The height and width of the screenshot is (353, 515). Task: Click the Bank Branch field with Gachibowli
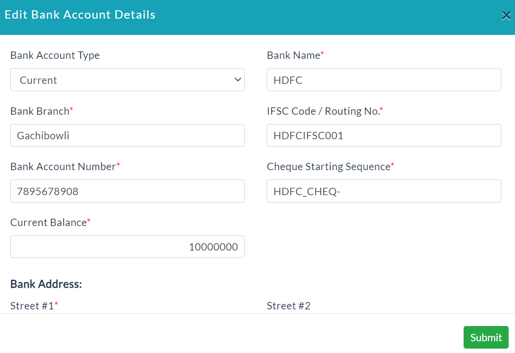tap(127, 135)
